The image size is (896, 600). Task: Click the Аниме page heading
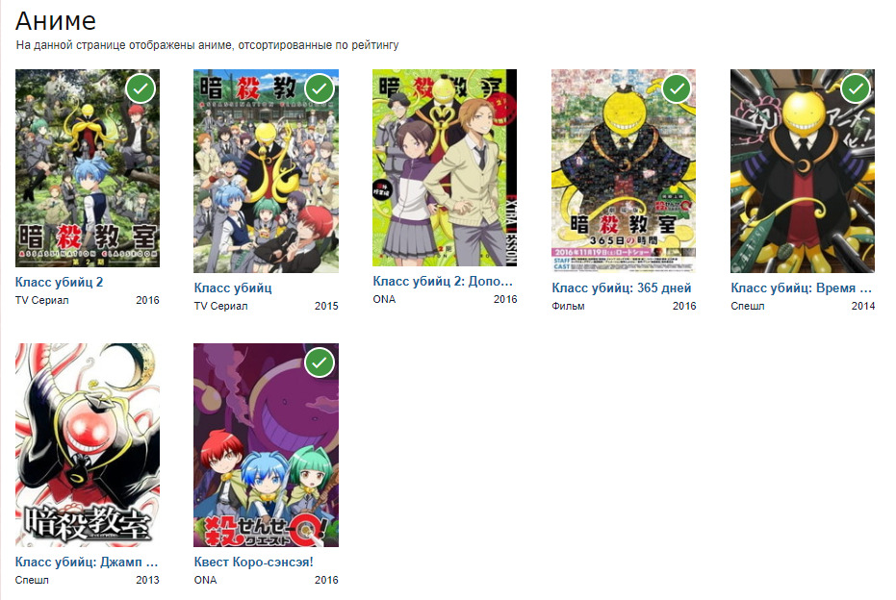[56, 21]
